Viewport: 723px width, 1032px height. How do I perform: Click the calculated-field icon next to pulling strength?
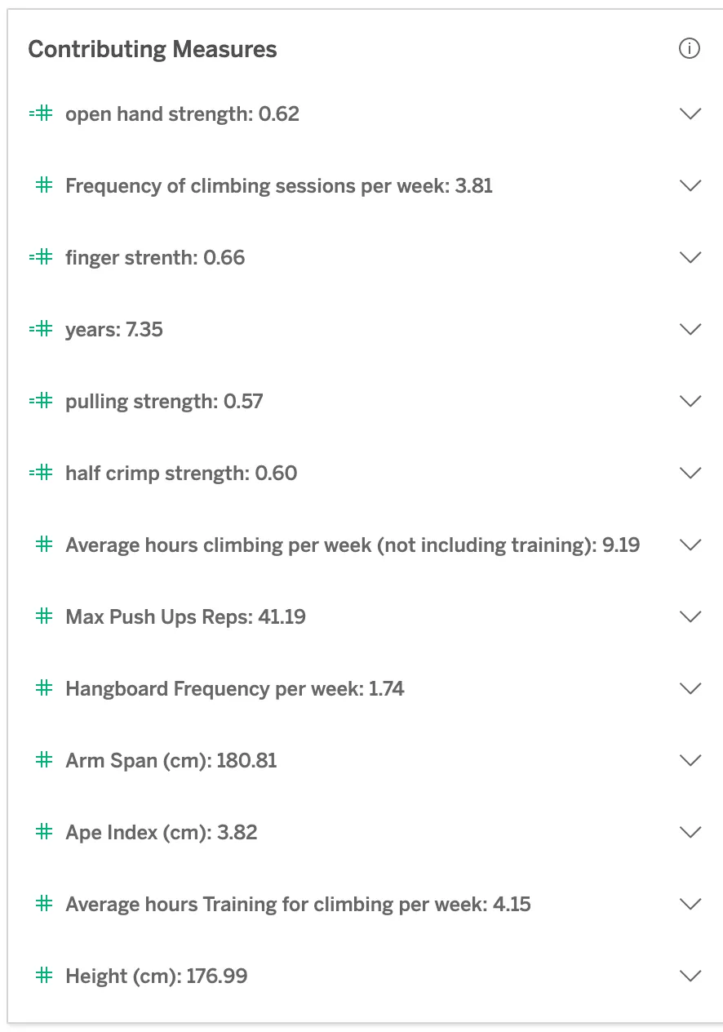(x=41, y=401)
